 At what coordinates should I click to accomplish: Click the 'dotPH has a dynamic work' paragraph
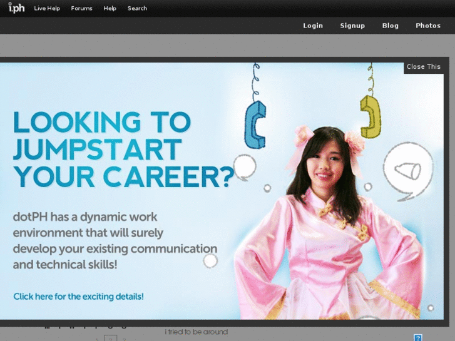[x=115, y=241]
